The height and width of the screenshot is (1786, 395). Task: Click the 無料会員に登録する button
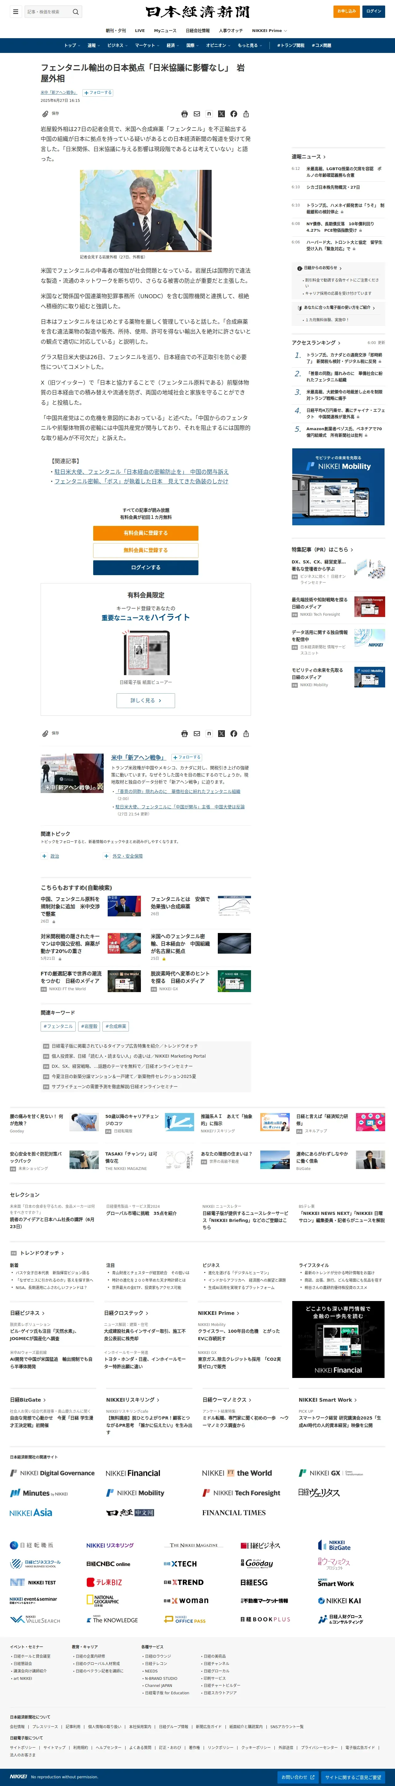pyautogui.click(x=146, y=550)
